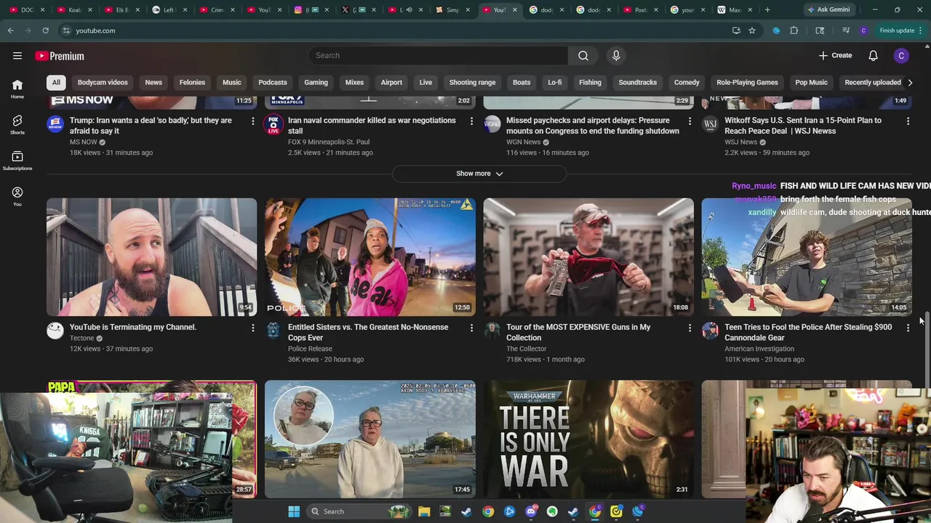
Task: Open MS NOW channel name link
Action: coord(84,142)
